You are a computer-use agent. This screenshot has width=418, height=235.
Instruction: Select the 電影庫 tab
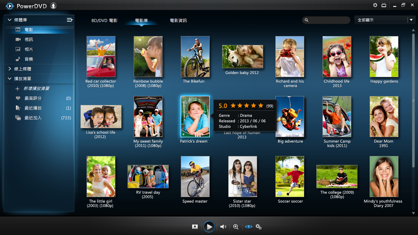pyautogui.click(x=141, y=21)
